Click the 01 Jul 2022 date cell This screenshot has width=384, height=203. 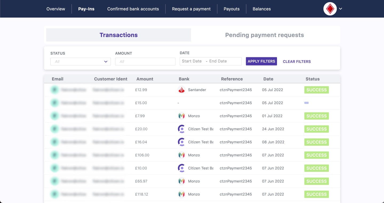click(272, 116)
